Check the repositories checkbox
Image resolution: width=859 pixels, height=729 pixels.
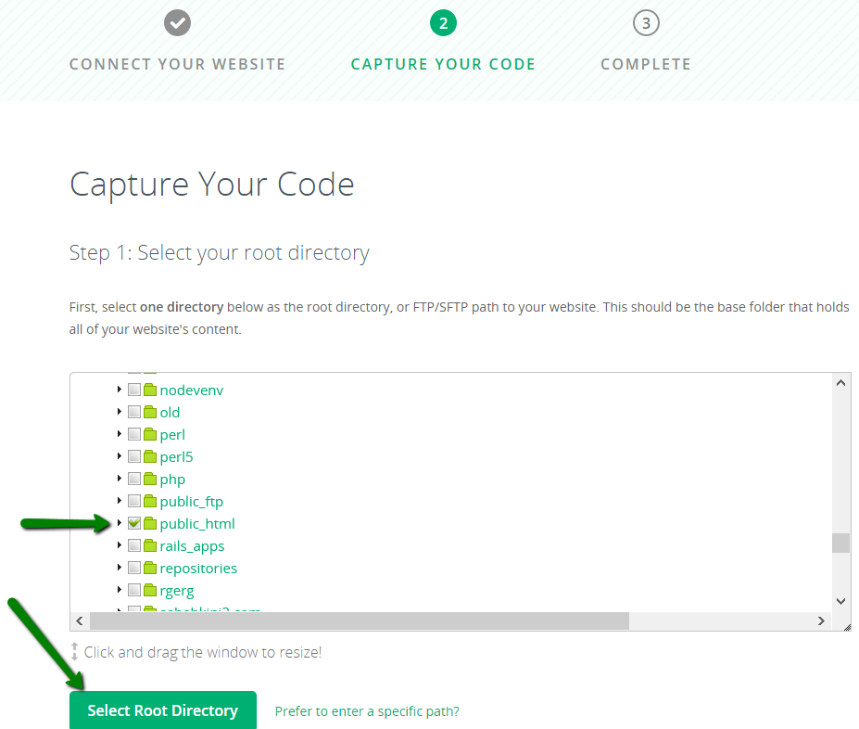click(134, 568)
